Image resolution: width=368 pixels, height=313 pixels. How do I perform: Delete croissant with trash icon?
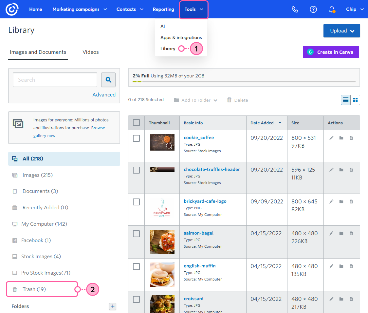351,299
